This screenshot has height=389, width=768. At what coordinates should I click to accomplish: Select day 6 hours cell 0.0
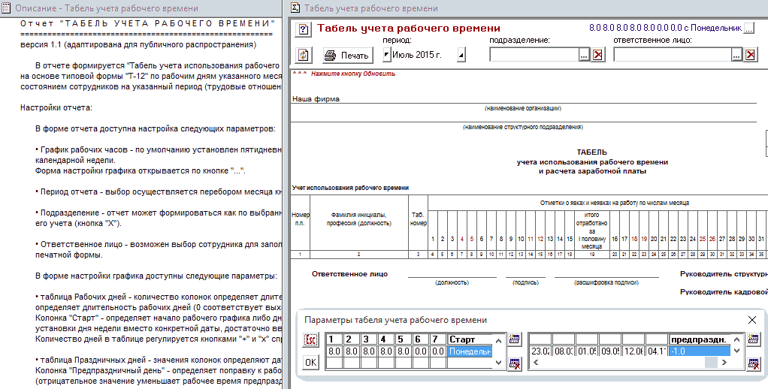(422, 351)
